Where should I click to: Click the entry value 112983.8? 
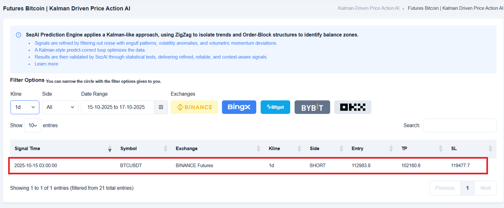click(x=361, y=166)
